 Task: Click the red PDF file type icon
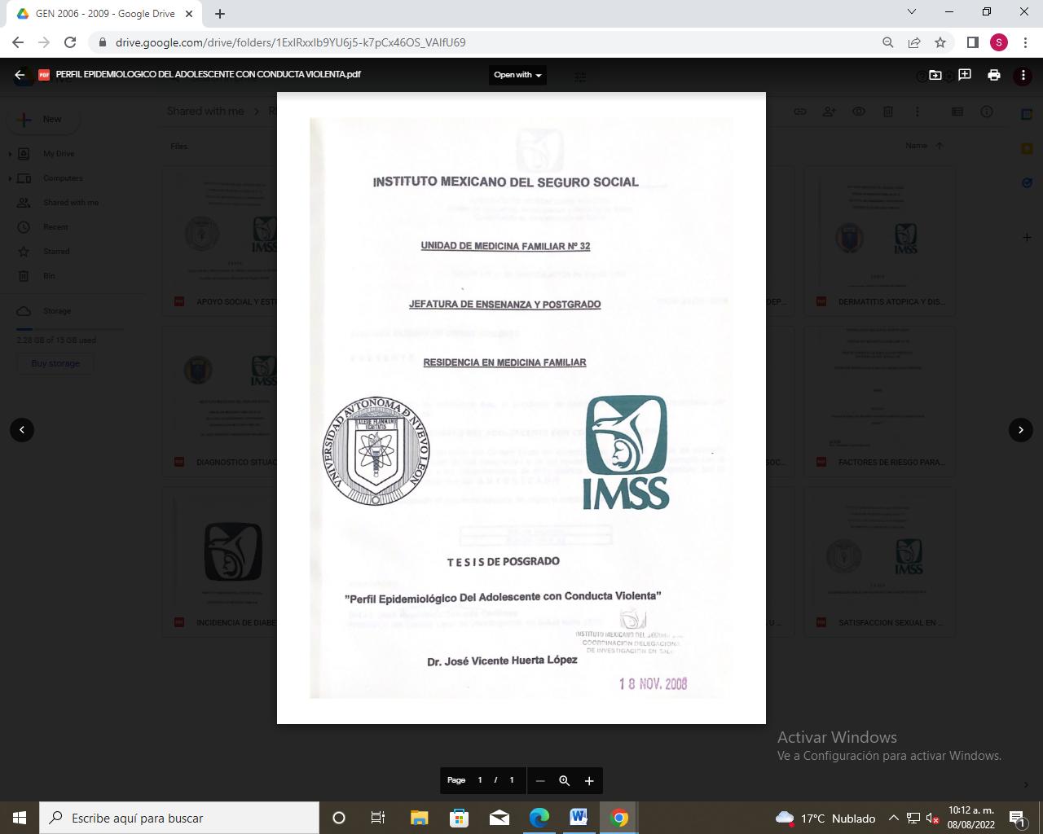coord(44,75)
